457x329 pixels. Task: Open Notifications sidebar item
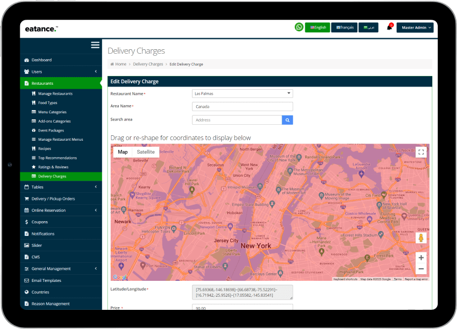pos(61,234)
